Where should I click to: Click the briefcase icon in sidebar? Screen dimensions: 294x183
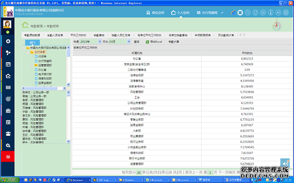coord(8,111)
